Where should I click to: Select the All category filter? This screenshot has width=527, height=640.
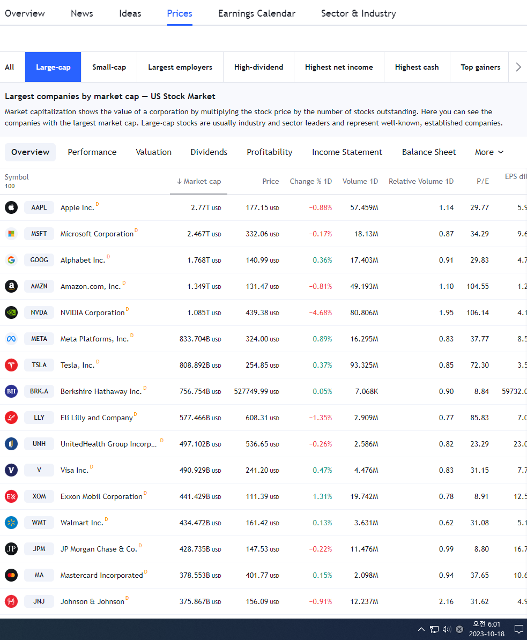pos(10,67)
